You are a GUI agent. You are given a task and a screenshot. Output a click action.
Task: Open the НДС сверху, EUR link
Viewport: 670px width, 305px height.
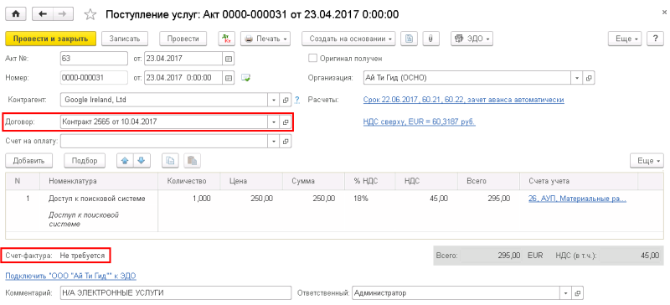click(420, 121)
